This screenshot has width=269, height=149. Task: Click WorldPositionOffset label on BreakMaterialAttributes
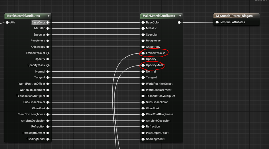click(x=32, y=84)
